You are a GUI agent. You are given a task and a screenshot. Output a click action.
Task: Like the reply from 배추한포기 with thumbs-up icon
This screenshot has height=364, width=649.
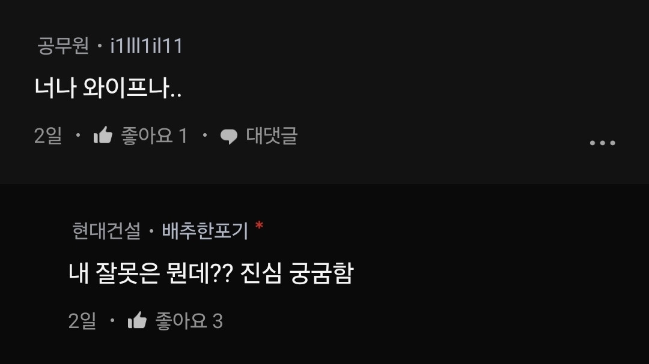click(x=138, y=320)
